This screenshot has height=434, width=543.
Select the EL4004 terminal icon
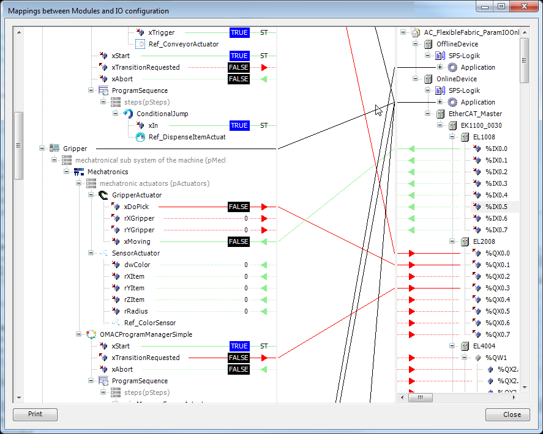(x=464, y=346)
